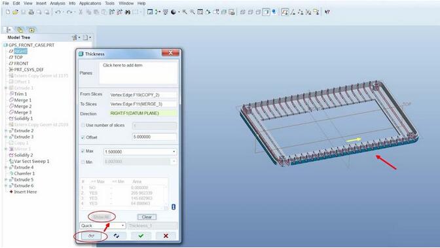Click the binoculars find icon
Viewport: 440px width, 248px height.
point(128,12)
